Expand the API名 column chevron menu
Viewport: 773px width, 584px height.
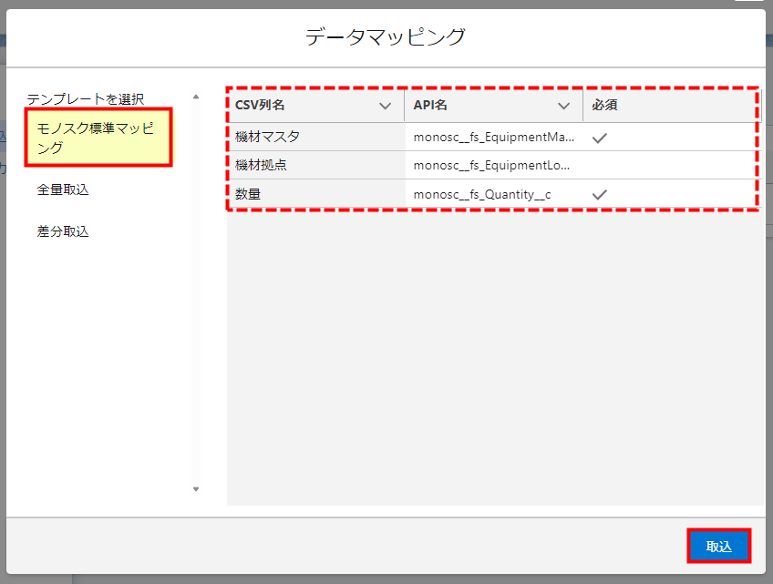pyautogui.click(x=564, y=106)
